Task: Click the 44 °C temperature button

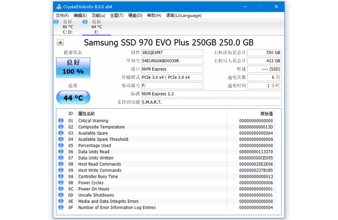Action: click(73, 98)
